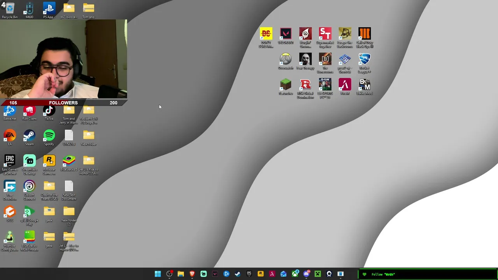Select the RISK Global Domination shortcut
This screenshot has height=280, width=498.
pyautogui.click(x=305, y=89)
